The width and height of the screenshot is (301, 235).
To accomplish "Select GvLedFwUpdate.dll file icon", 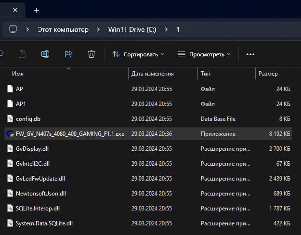I will point(10,178).
